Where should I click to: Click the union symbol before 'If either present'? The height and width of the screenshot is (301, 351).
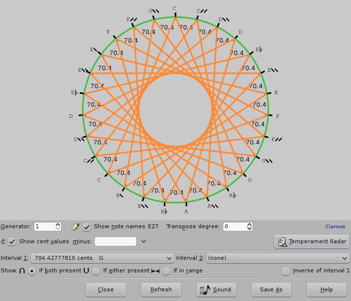coord(86,271)
